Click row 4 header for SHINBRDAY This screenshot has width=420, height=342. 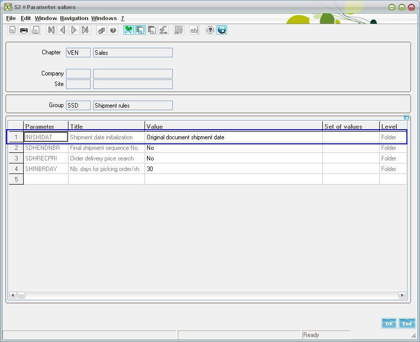(x=16, y=169)
